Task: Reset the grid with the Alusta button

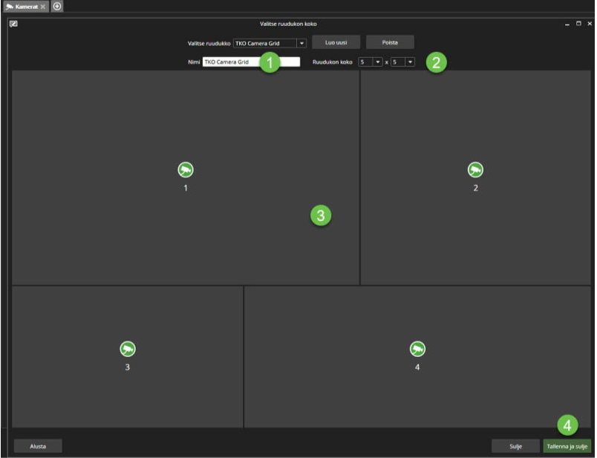Action: click(38, 446)
